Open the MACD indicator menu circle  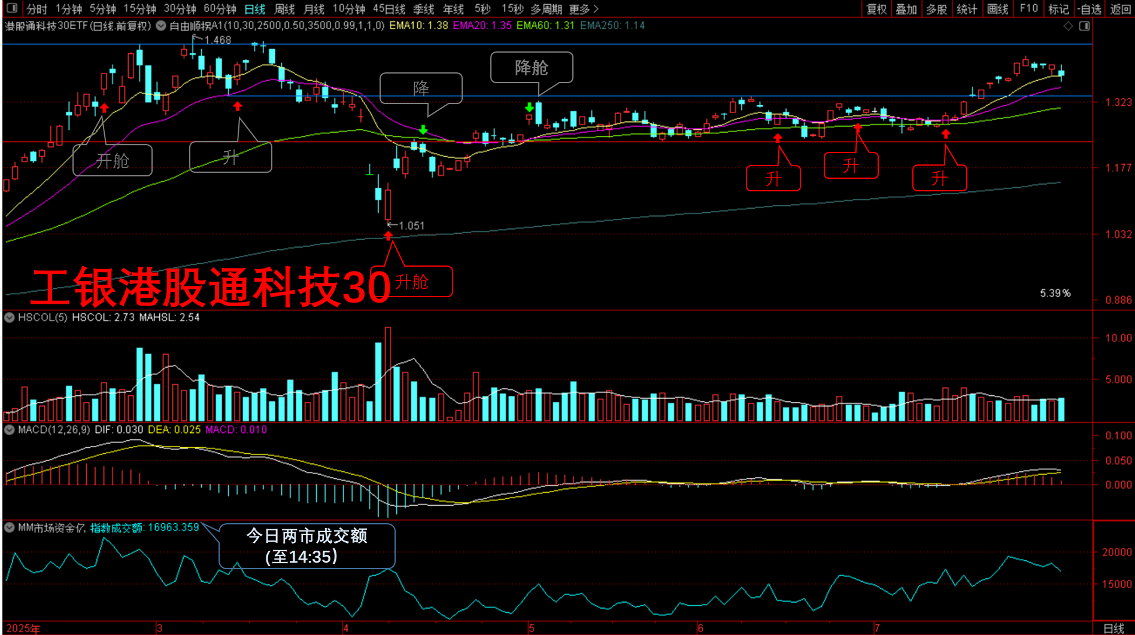9,429
